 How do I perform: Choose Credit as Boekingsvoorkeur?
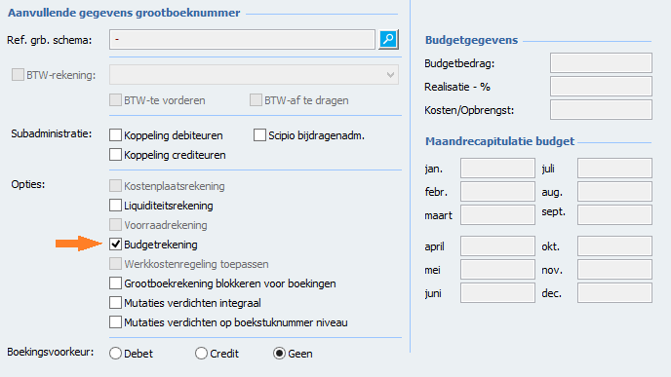201,354
